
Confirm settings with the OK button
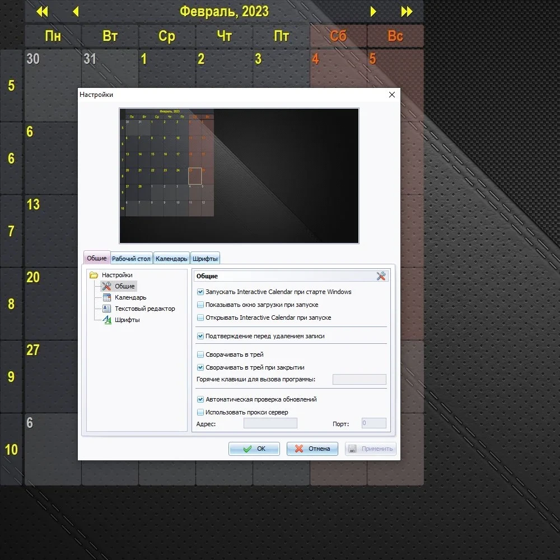[x=254, y=449]
